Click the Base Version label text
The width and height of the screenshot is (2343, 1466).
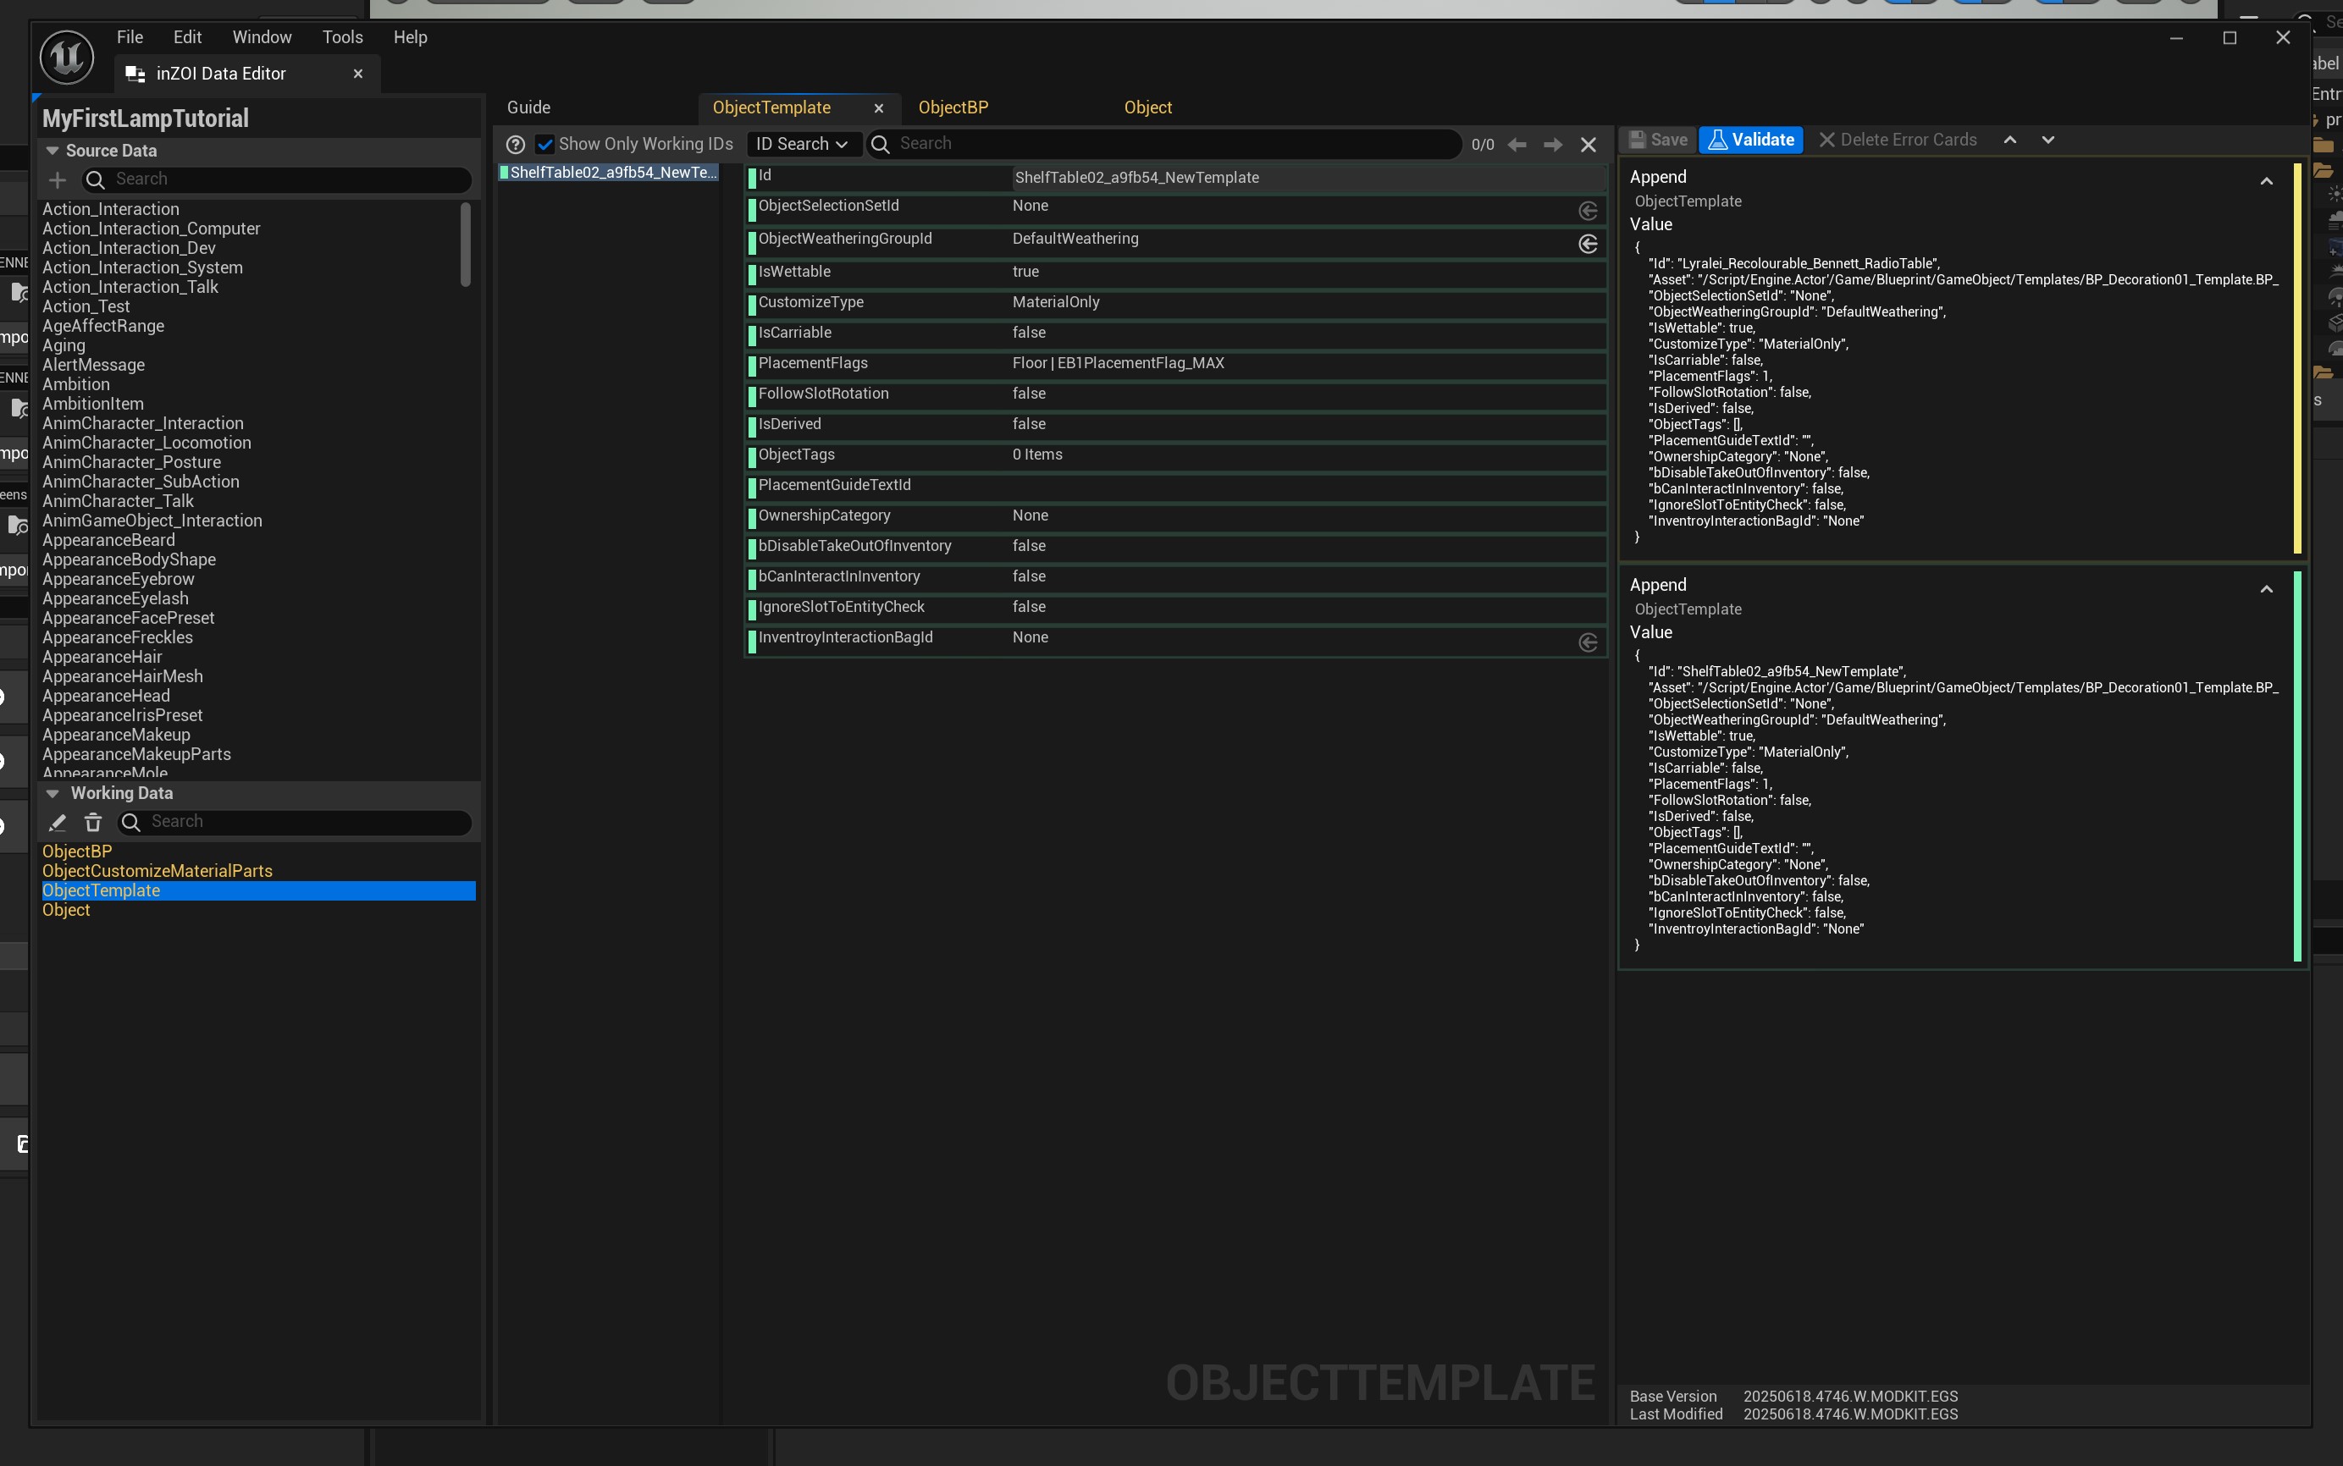tap(1673, 1397)
